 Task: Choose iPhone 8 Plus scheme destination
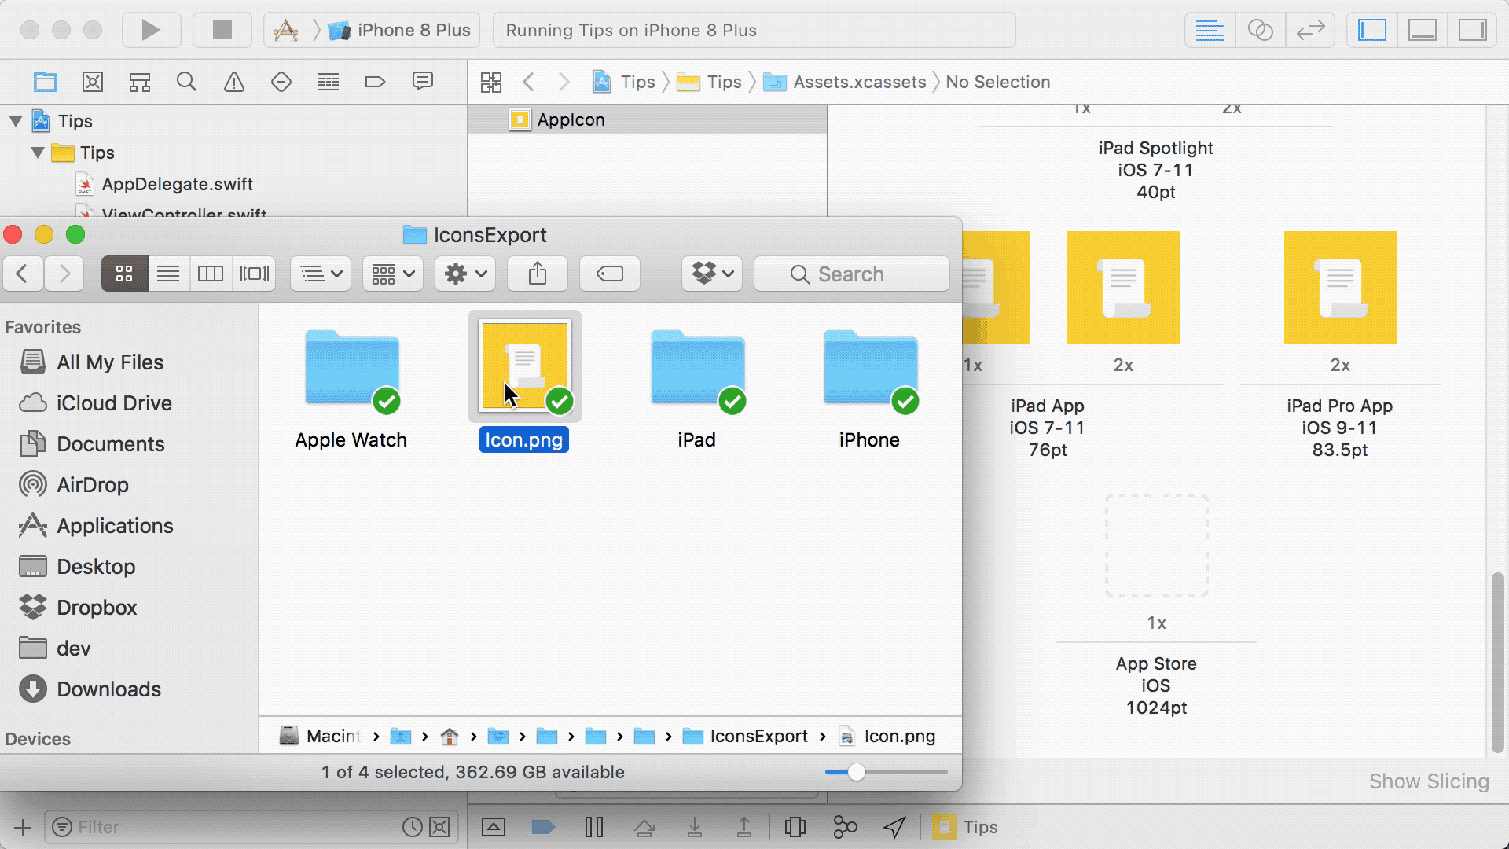tap(399, 30)
